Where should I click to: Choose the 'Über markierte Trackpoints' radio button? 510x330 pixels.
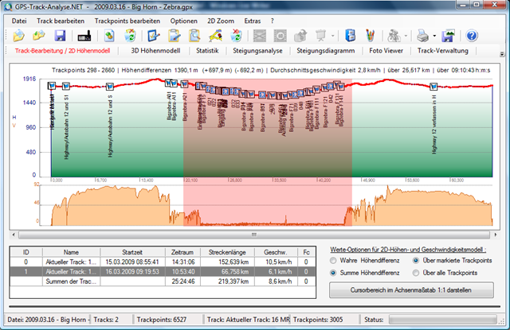(418, 260)
